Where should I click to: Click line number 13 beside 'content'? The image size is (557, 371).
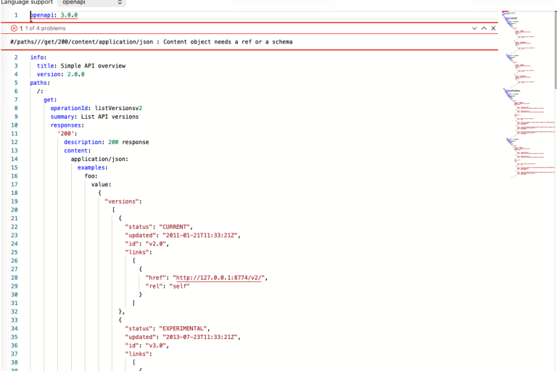[x=15, y=151]
